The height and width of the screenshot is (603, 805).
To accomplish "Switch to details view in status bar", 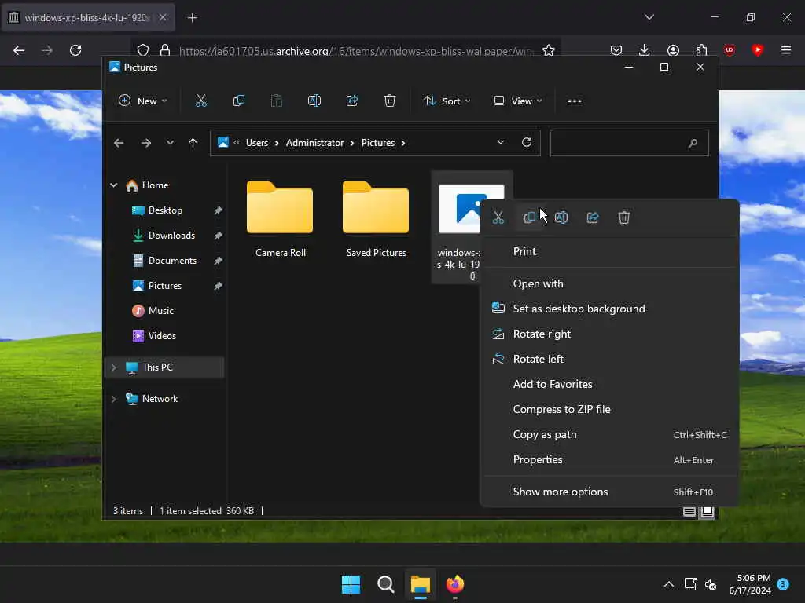I will pyautogui.click(x=689, y=511).
